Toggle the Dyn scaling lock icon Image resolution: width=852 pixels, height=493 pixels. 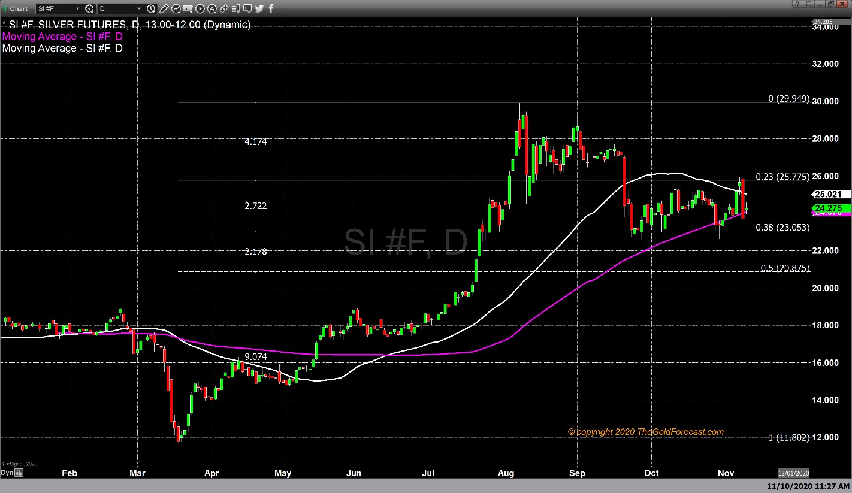click(19, 473)
